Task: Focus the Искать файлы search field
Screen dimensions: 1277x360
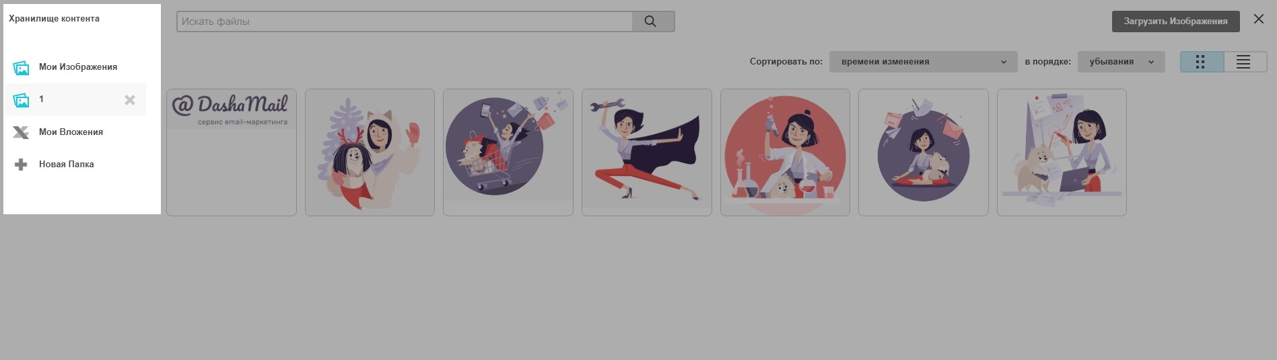Action: 404,21
